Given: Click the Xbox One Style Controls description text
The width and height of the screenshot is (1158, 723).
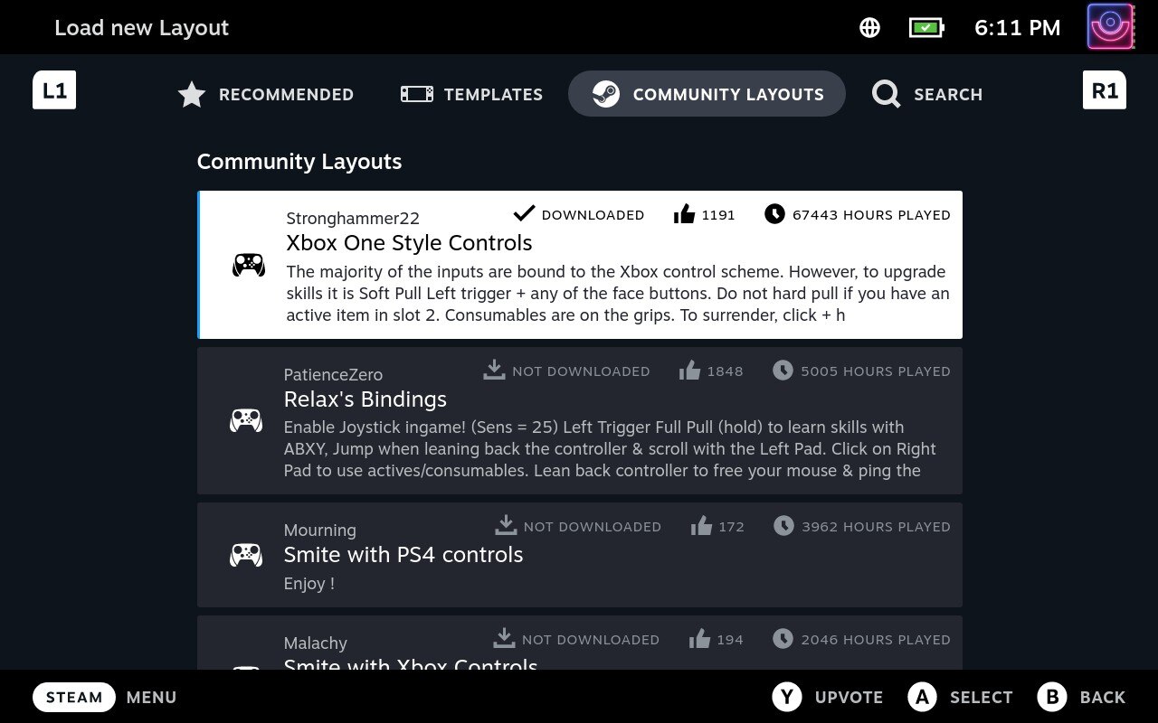Looking at the screenshot, I should pos(618,293).
